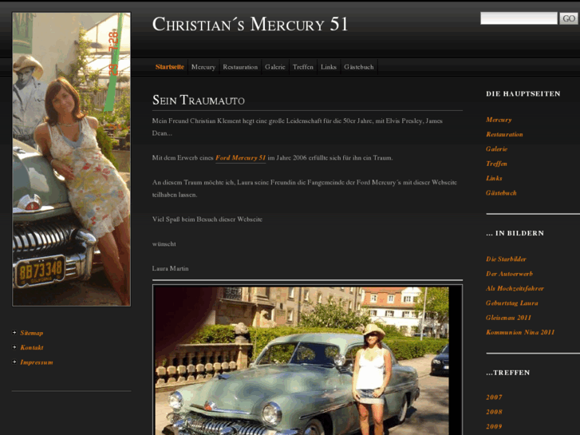This screenshot has width=580, height=435.
Task: Open the Kontakt link
Action: [32, 347]
